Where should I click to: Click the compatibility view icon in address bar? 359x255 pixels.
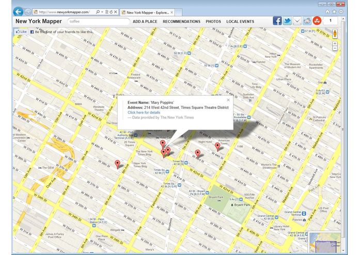[x=107, y=12]
